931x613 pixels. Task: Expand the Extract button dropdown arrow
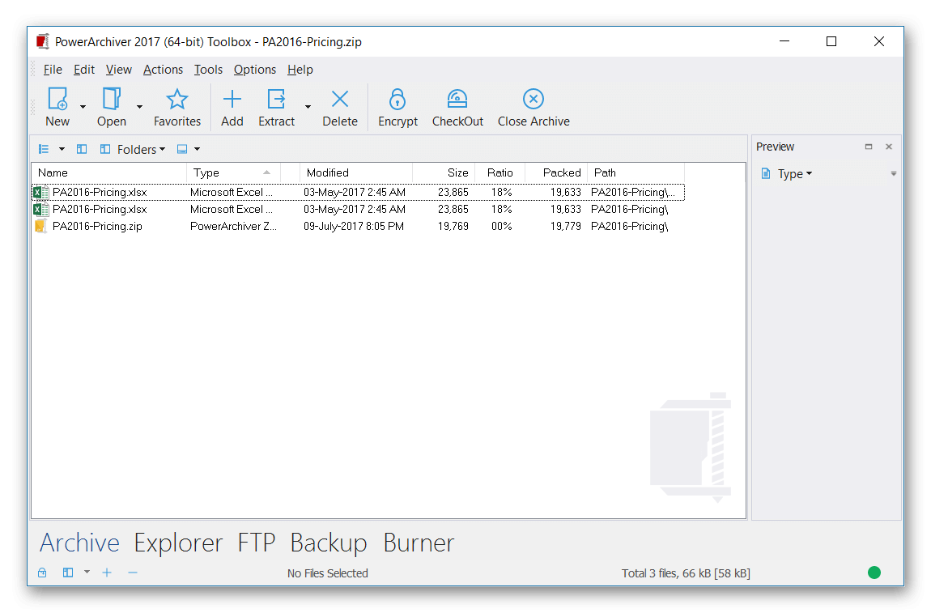tap(308, 107)
